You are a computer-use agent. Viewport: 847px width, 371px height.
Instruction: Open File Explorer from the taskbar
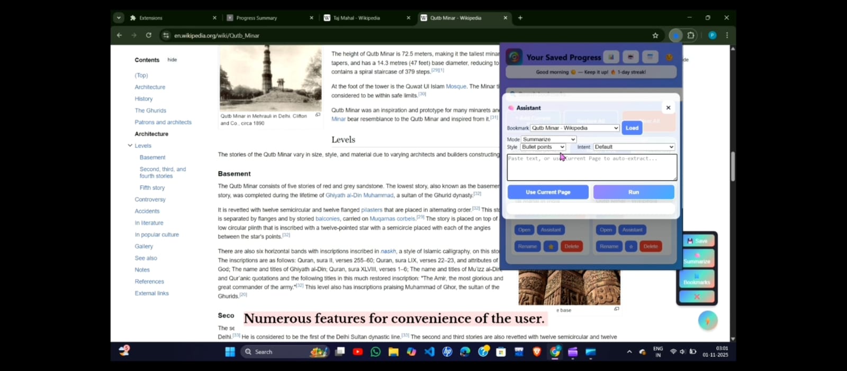[x=393, y=352]
